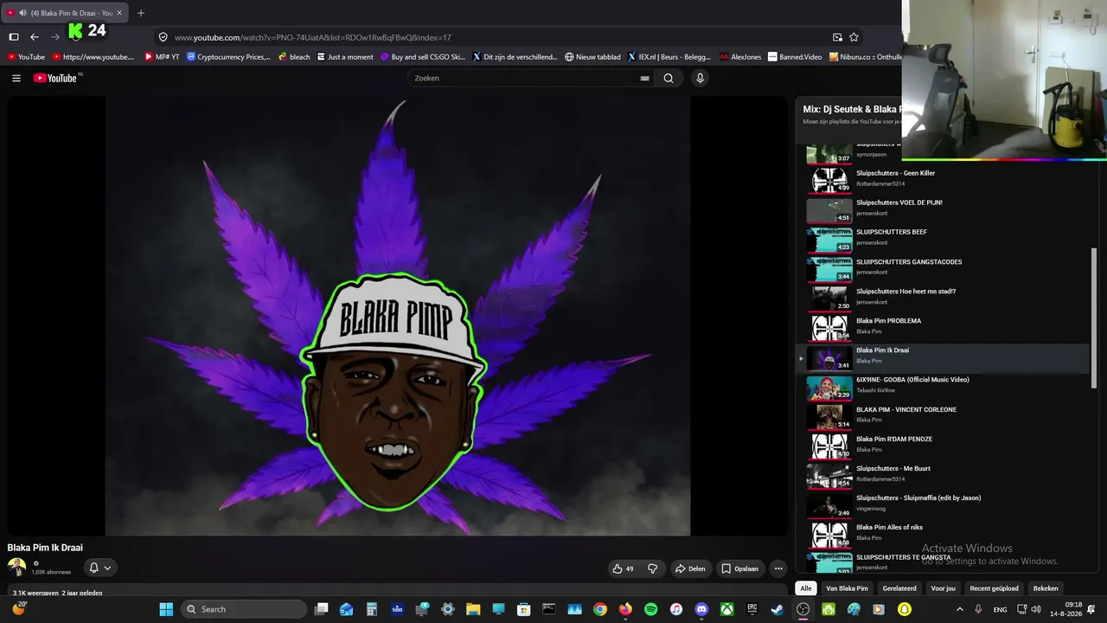Open a new browser tab

coord(141,13)
